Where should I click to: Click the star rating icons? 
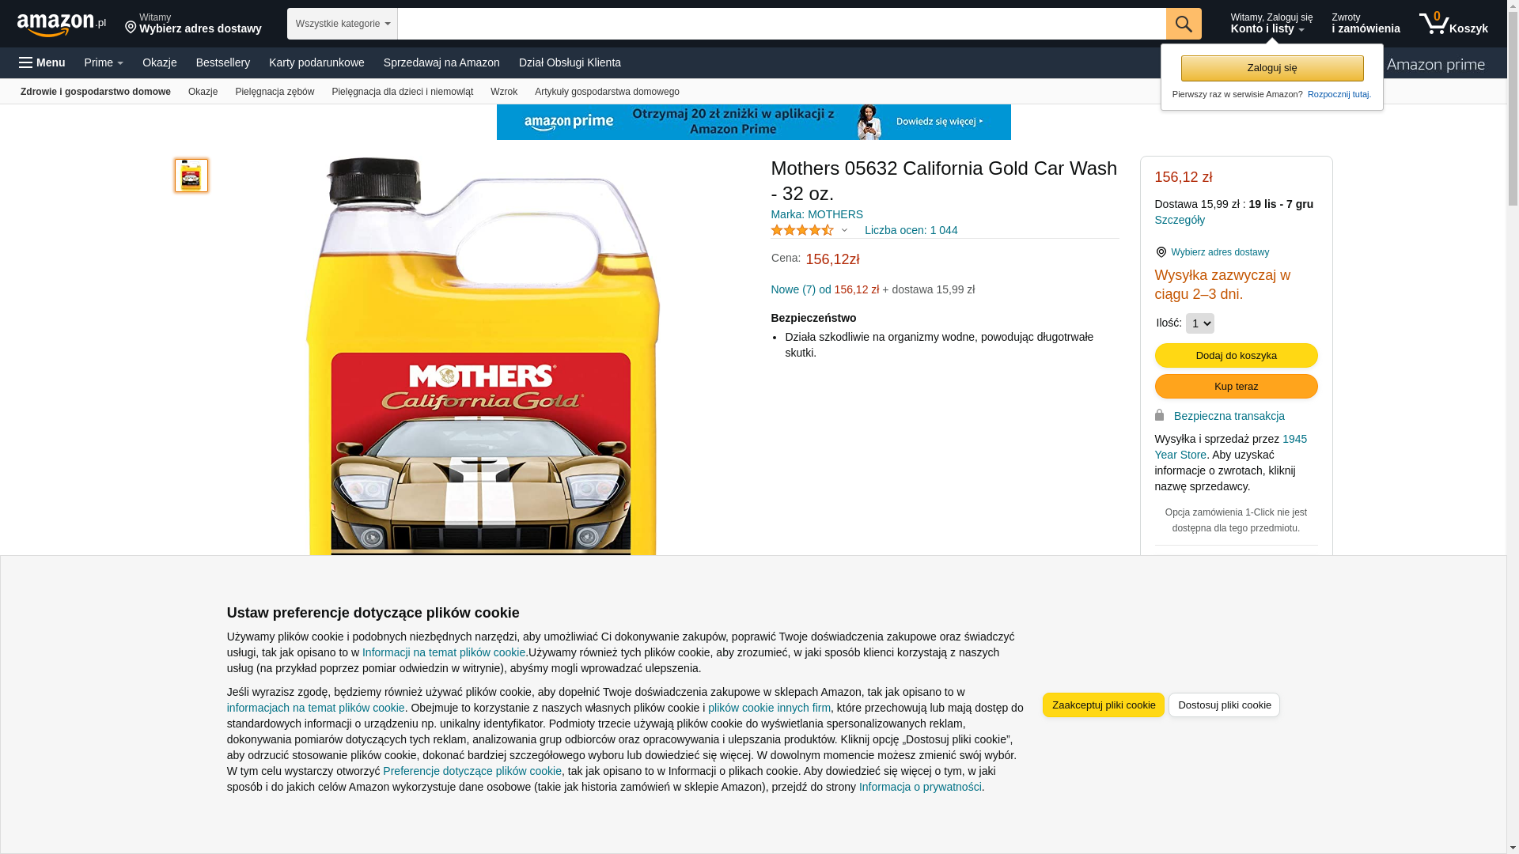tap(802, 230)
